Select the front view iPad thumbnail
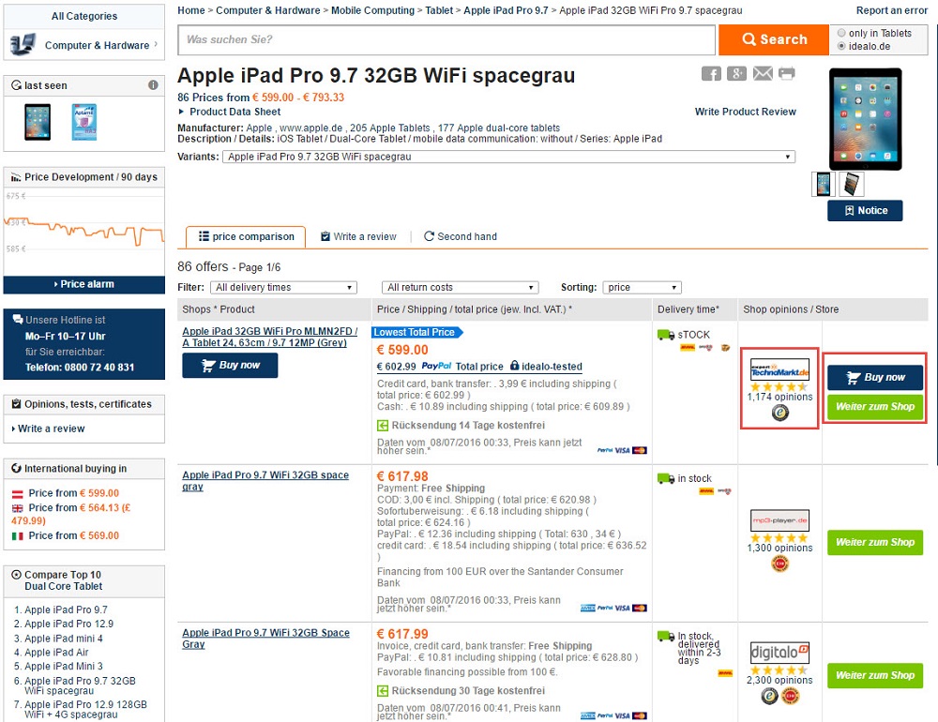The width and height of the screenshot is (938, 722). click(824, 184)
